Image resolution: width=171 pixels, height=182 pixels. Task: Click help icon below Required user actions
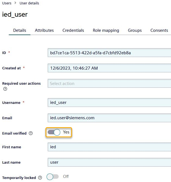point(5,89)
